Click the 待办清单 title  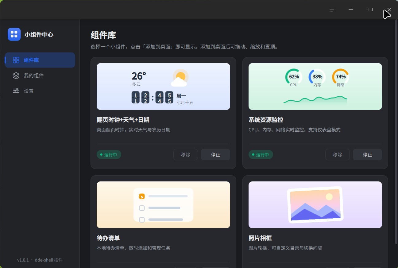(x=108, y=238)
